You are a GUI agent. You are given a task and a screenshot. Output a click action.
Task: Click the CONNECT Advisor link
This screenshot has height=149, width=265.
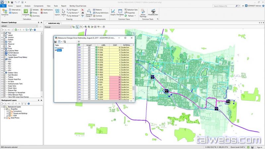[252, 10]
